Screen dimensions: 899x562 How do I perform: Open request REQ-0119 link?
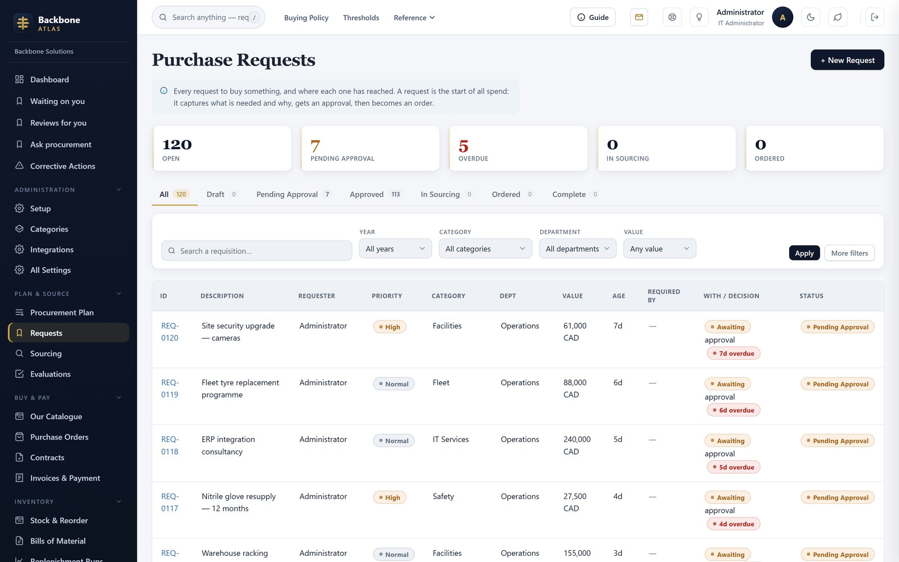tap(170, 388)
